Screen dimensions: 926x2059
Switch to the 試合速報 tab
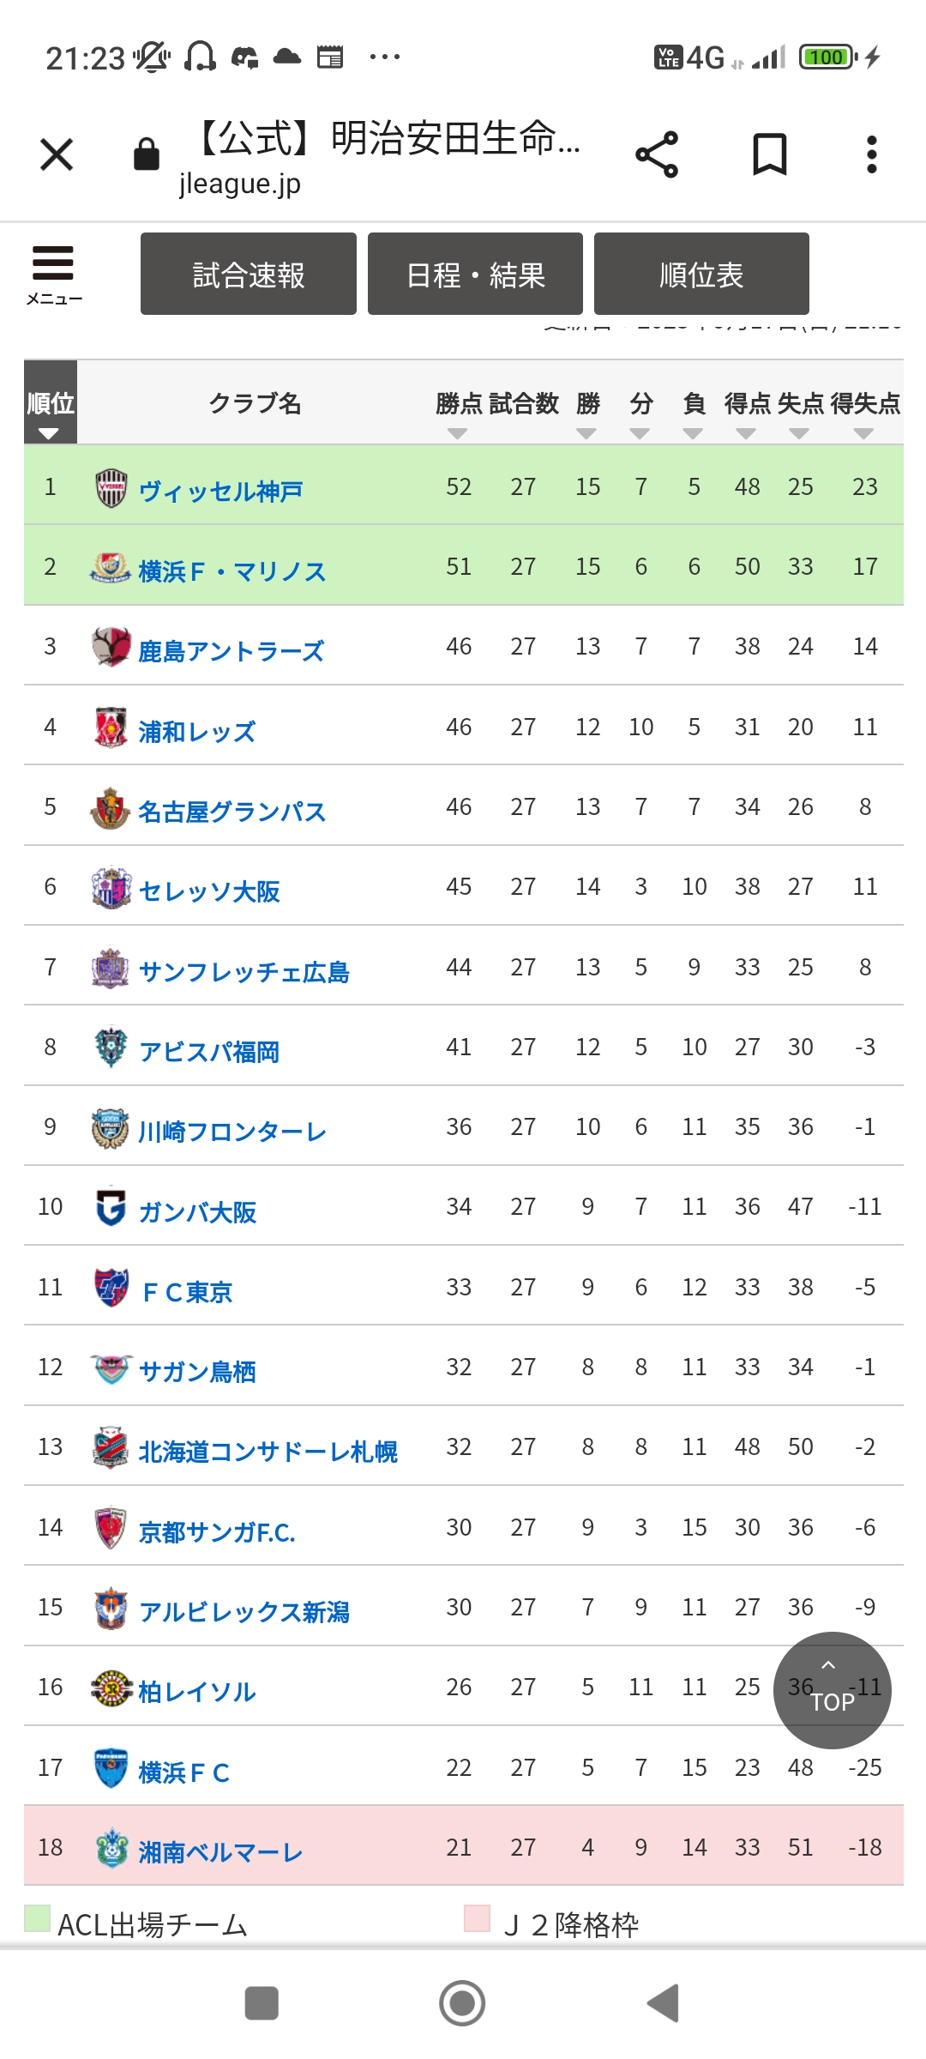pos(249,275)
